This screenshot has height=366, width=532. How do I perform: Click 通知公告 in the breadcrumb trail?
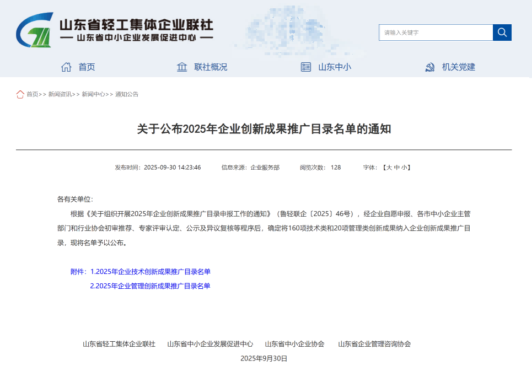(x=127, y=94)
